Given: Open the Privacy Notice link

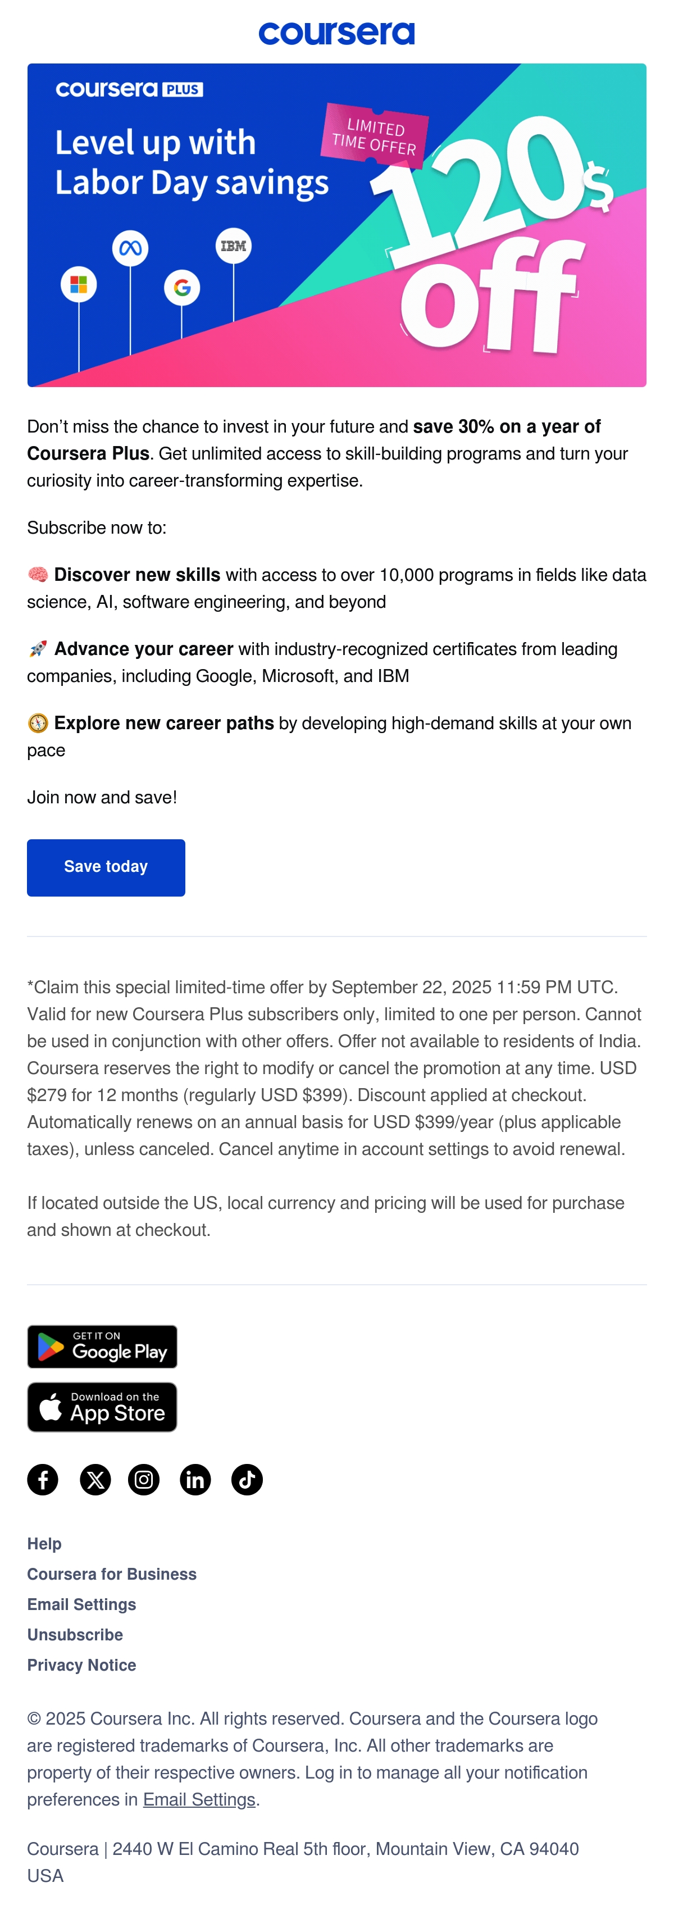Looking at the screenshot, I should click(x=81, y=1665).
